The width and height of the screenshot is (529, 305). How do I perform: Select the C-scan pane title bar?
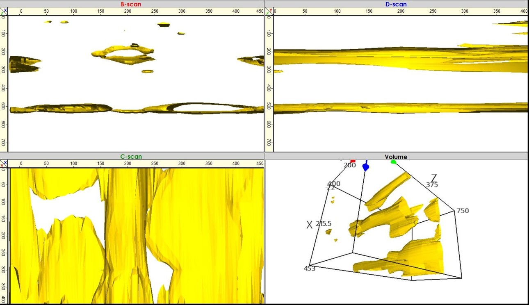pyautogui.click(x=131, y=157)
